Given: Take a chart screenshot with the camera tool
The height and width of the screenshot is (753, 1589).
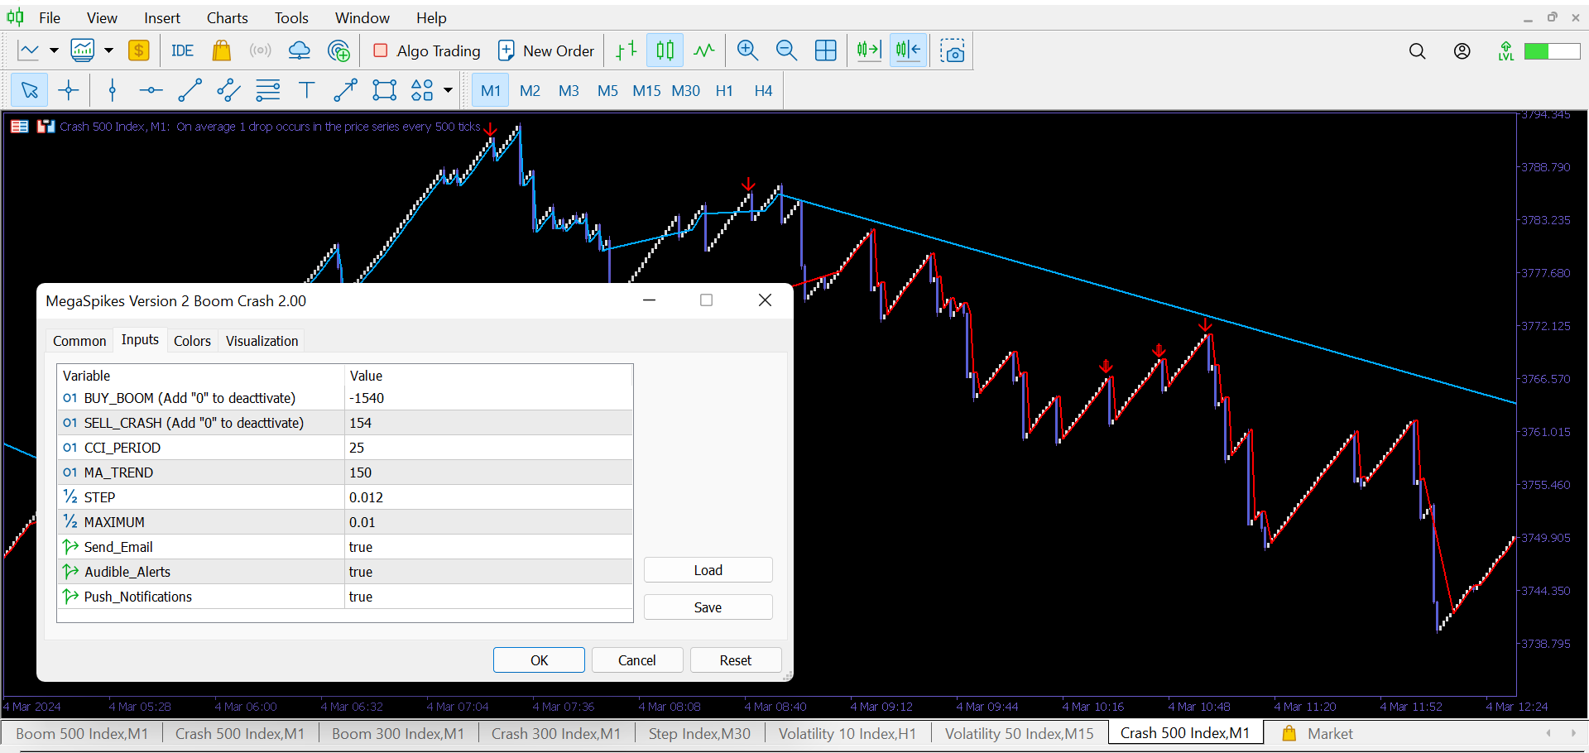Looking at the screenshot, I should pyautogui.click(x=953, y=50).
